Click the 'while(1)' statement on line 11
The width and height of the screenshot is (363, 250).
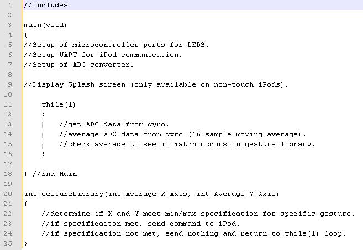(59, 104)
